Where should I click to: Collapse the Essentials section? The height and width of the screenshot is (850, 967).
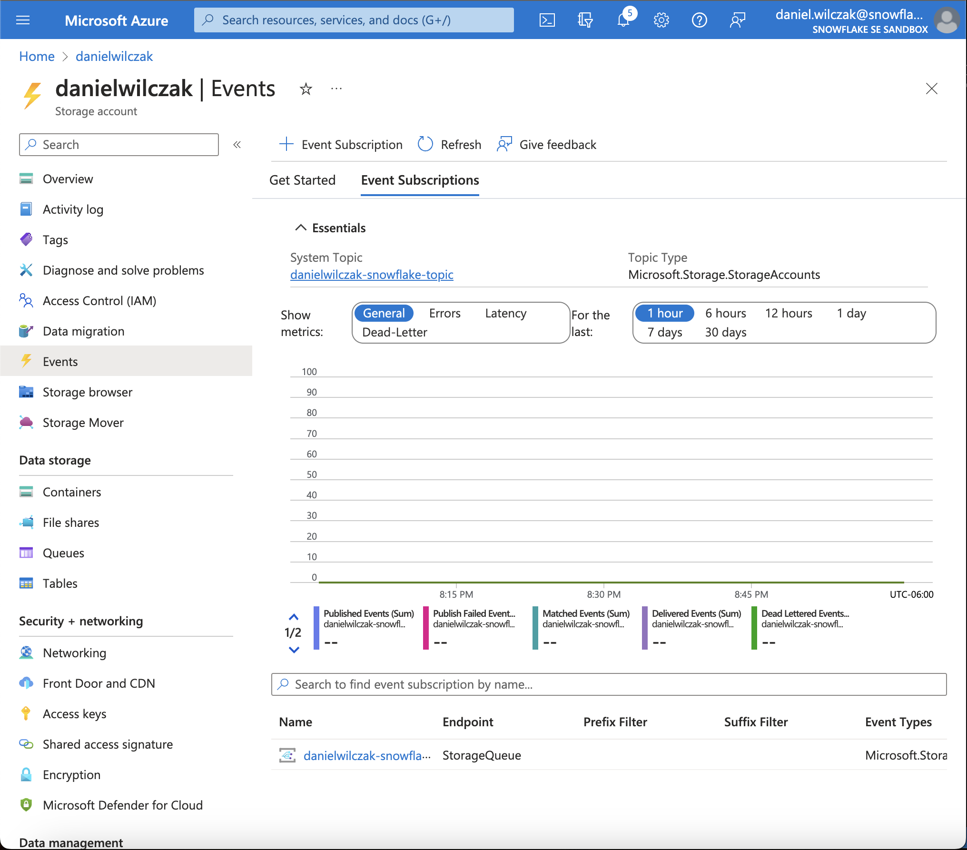(x=331, y=228)
